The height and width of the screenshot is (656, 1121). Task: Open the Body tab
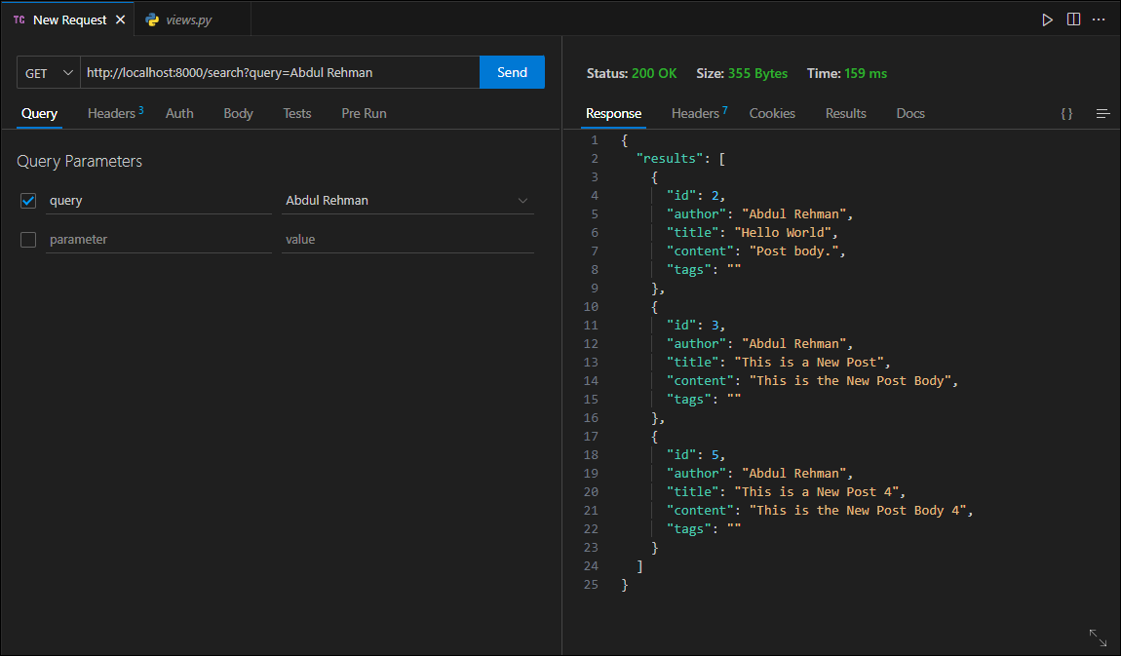coord(238,114)
